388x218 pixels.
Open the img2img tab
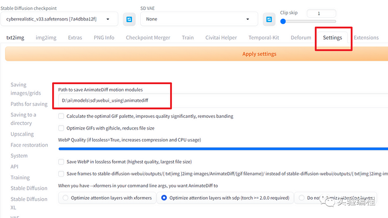(46, 38)
